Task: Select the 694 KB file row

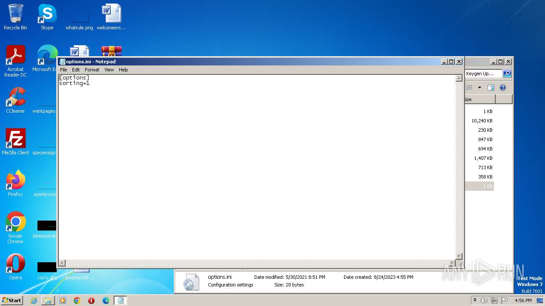Action: (x=479, y=149)
